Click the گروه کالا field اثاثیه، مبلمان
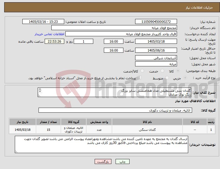 [x=115, y=110]
